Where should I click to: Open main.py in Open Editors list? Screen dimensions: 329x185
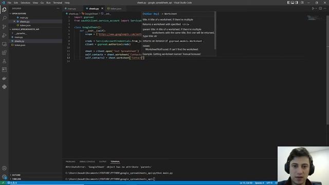24,17
